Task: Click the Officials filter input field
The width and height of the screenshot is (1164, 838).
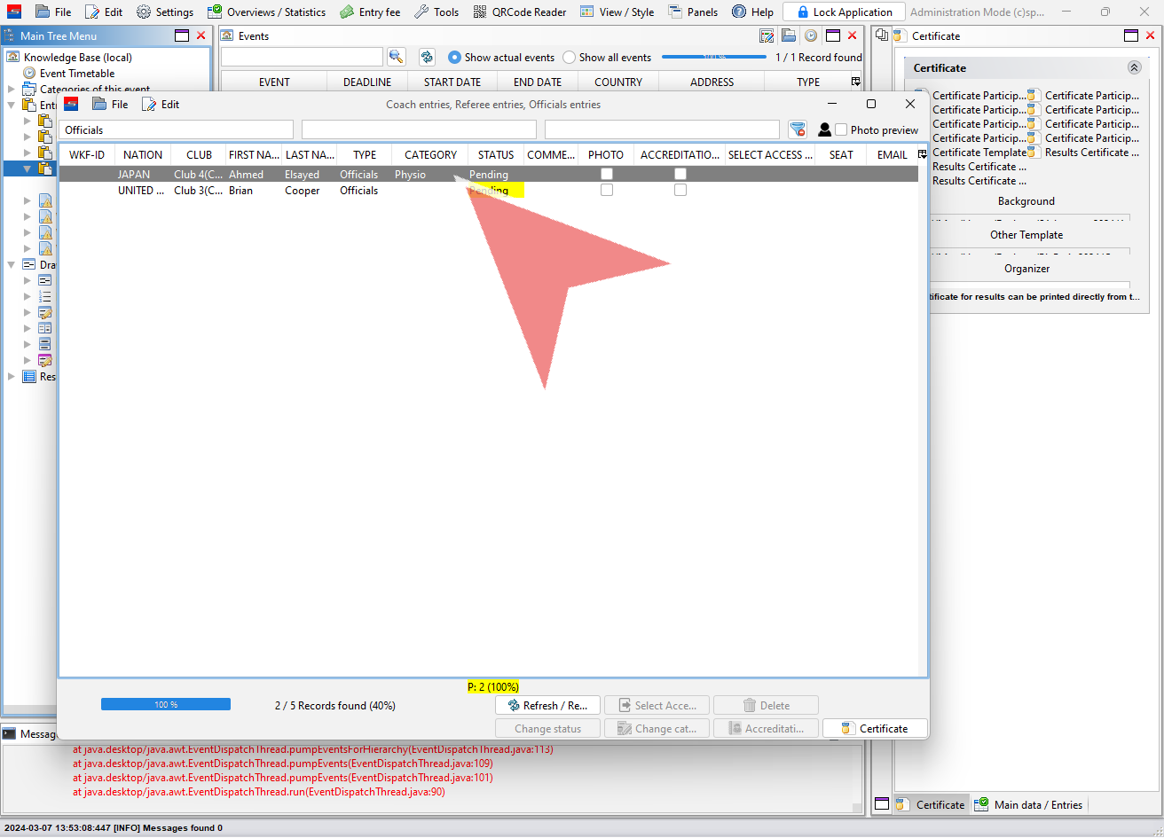Action: tap(177, 129)
